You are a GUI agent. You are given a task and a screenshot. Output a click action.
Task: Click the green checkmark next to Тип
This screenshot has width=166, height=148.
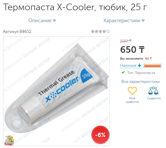coord(123,72)
